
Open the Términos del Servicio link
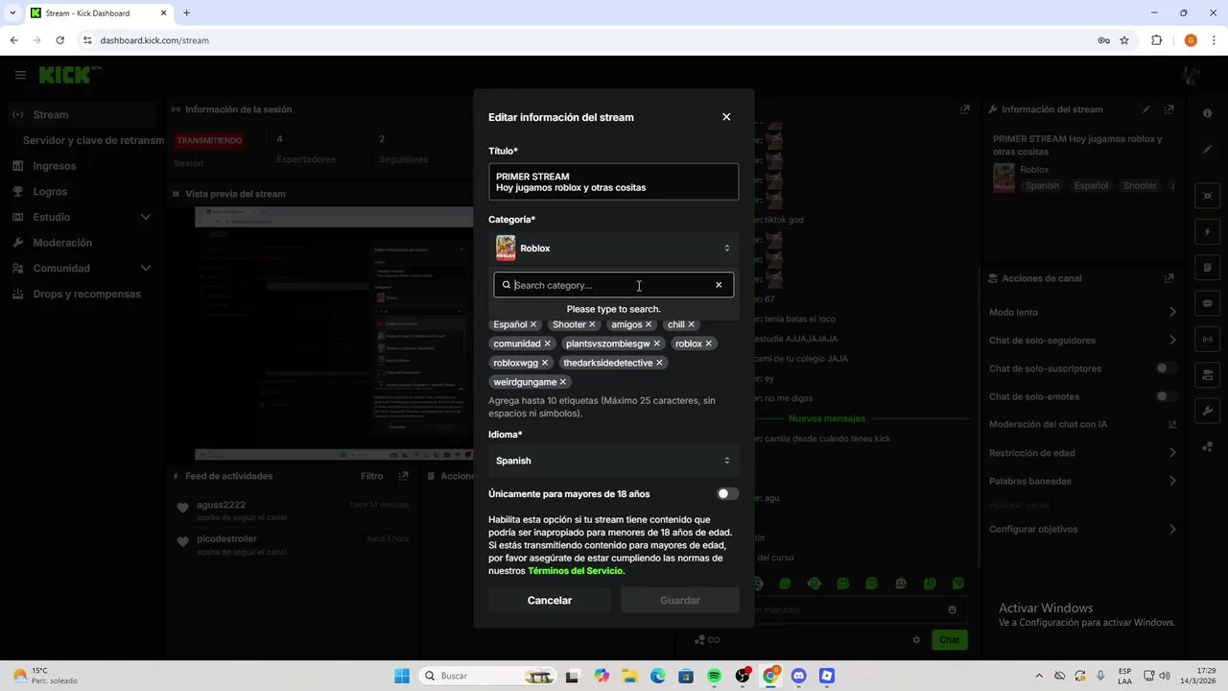(x=575, y=571)
